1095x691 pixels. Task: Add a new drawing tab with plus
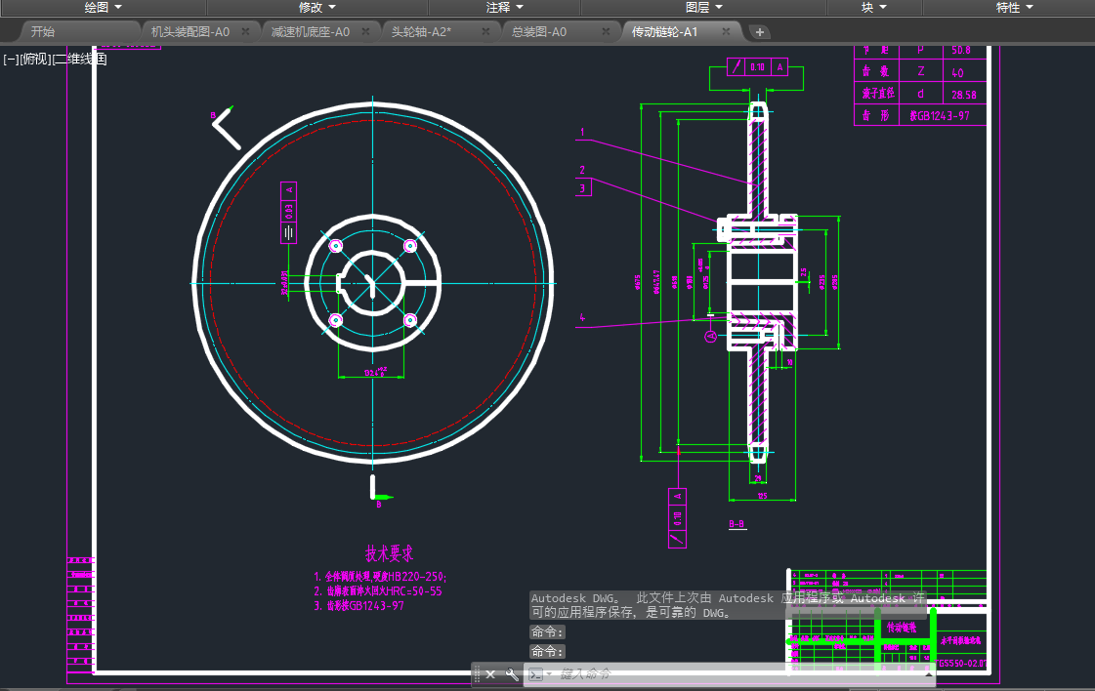coord(760,32)
